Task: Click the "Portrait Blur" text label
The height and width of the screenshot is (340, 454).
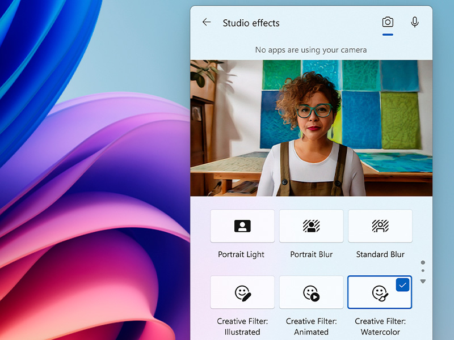Action: [311, 254]
